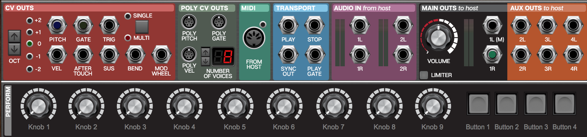
Task: Click the Main Outs 1L (M) jack
Action: 492,25
